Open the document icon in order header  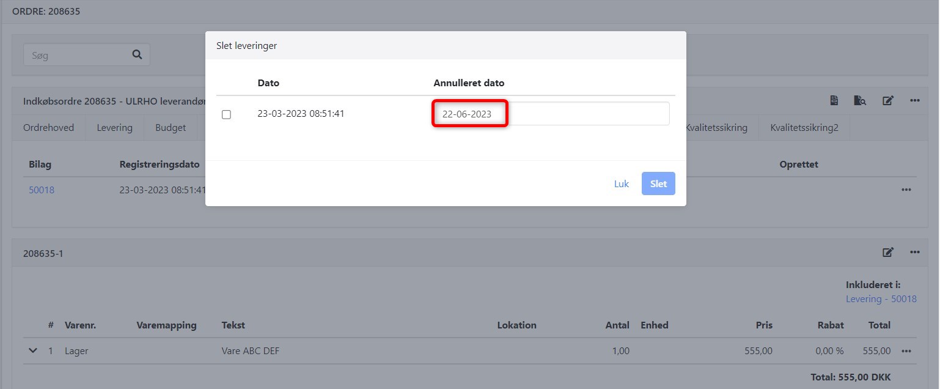click(834, 101)
